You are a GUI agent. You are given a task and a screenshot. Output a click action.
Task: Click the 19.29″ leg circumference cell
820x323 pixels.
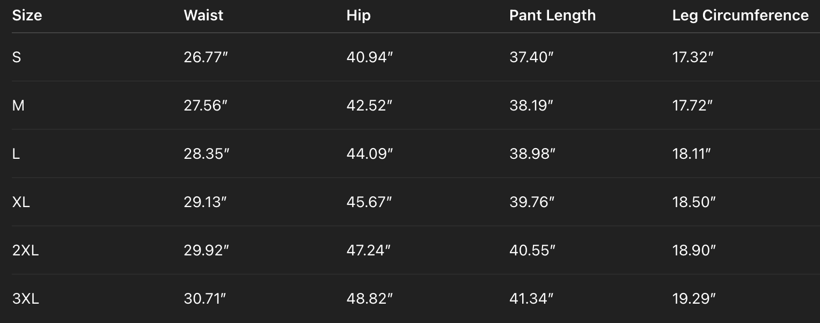click(x=694, y=299)
